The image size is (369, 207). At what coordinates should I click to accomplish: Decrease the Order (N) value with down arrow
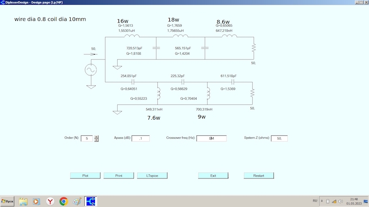[96, 140]
